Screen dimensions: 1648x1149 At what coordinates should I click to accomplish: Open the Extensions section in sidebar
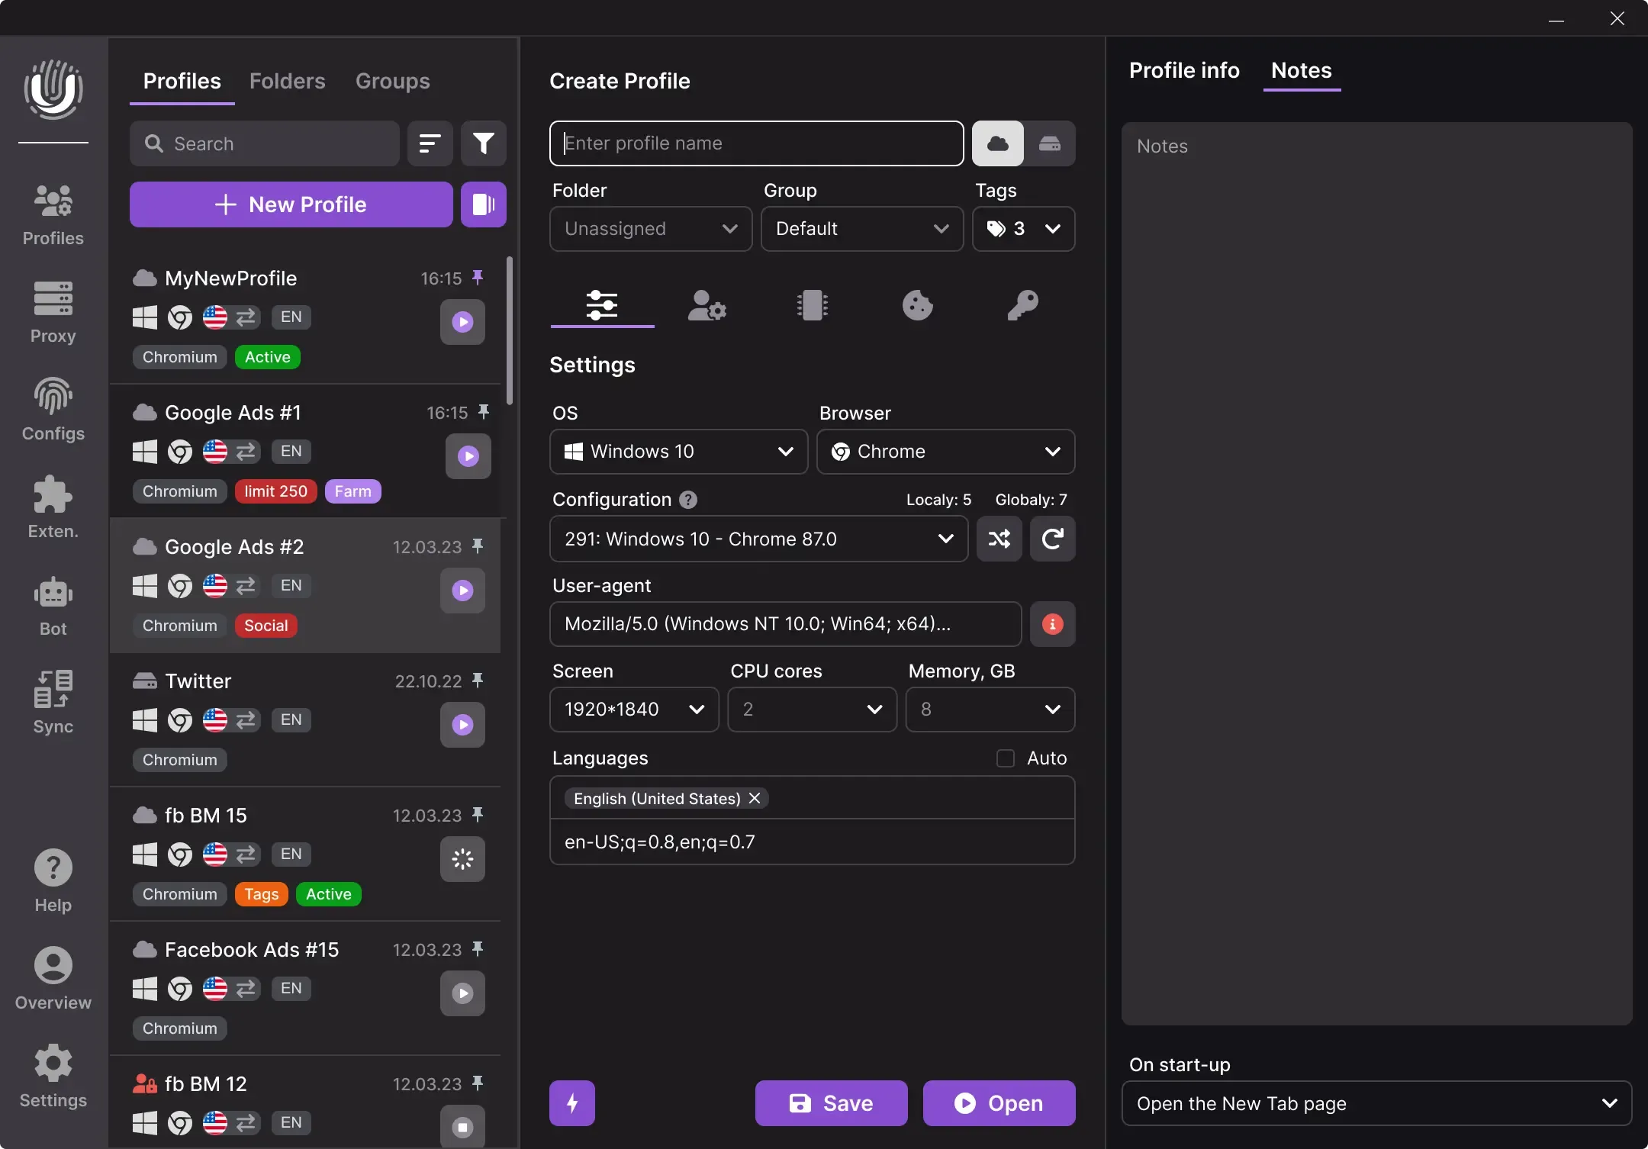[x=53, y=507]
